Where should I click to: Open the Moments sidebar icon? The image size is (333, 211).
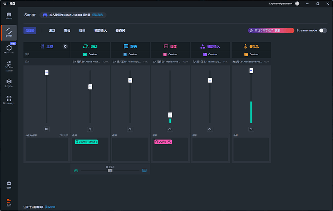(9, 49)
